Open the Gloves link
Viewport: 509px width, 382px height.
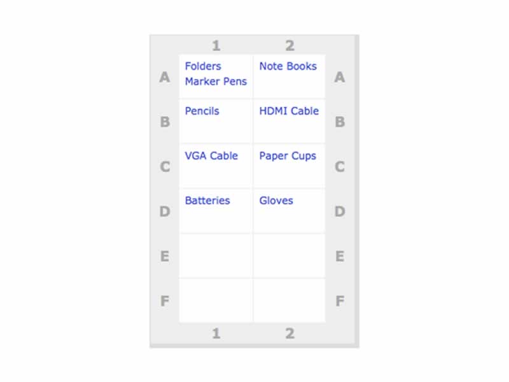[276, 201]
